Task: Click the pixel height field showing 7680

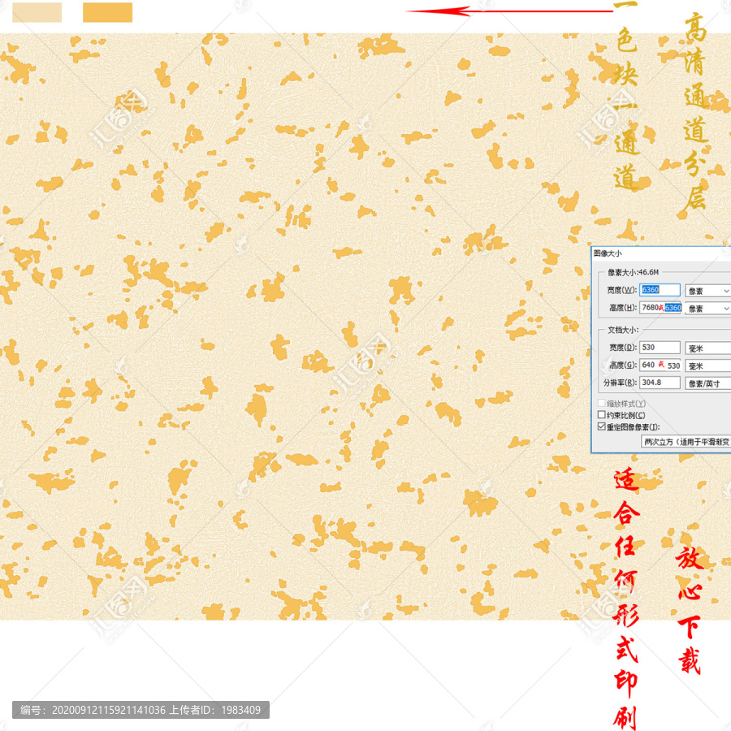Action: click(660, 308)
